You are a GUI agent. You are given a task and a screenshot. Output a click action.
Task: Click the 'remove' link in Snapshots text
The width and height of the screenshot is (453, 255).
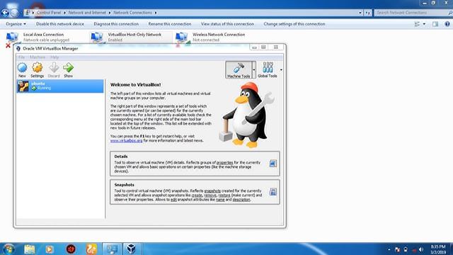[x=210, y=195]
